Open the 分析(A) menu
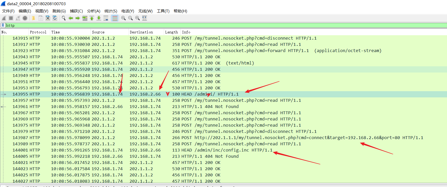Screen dimensions: 447x187 (x=94, y=11)
